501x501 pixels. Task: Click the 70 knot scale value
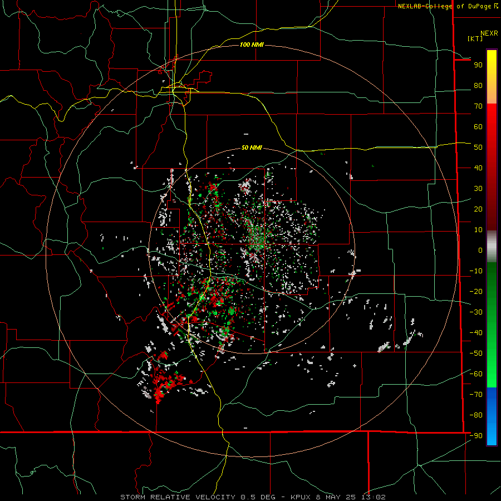(478, 106)
